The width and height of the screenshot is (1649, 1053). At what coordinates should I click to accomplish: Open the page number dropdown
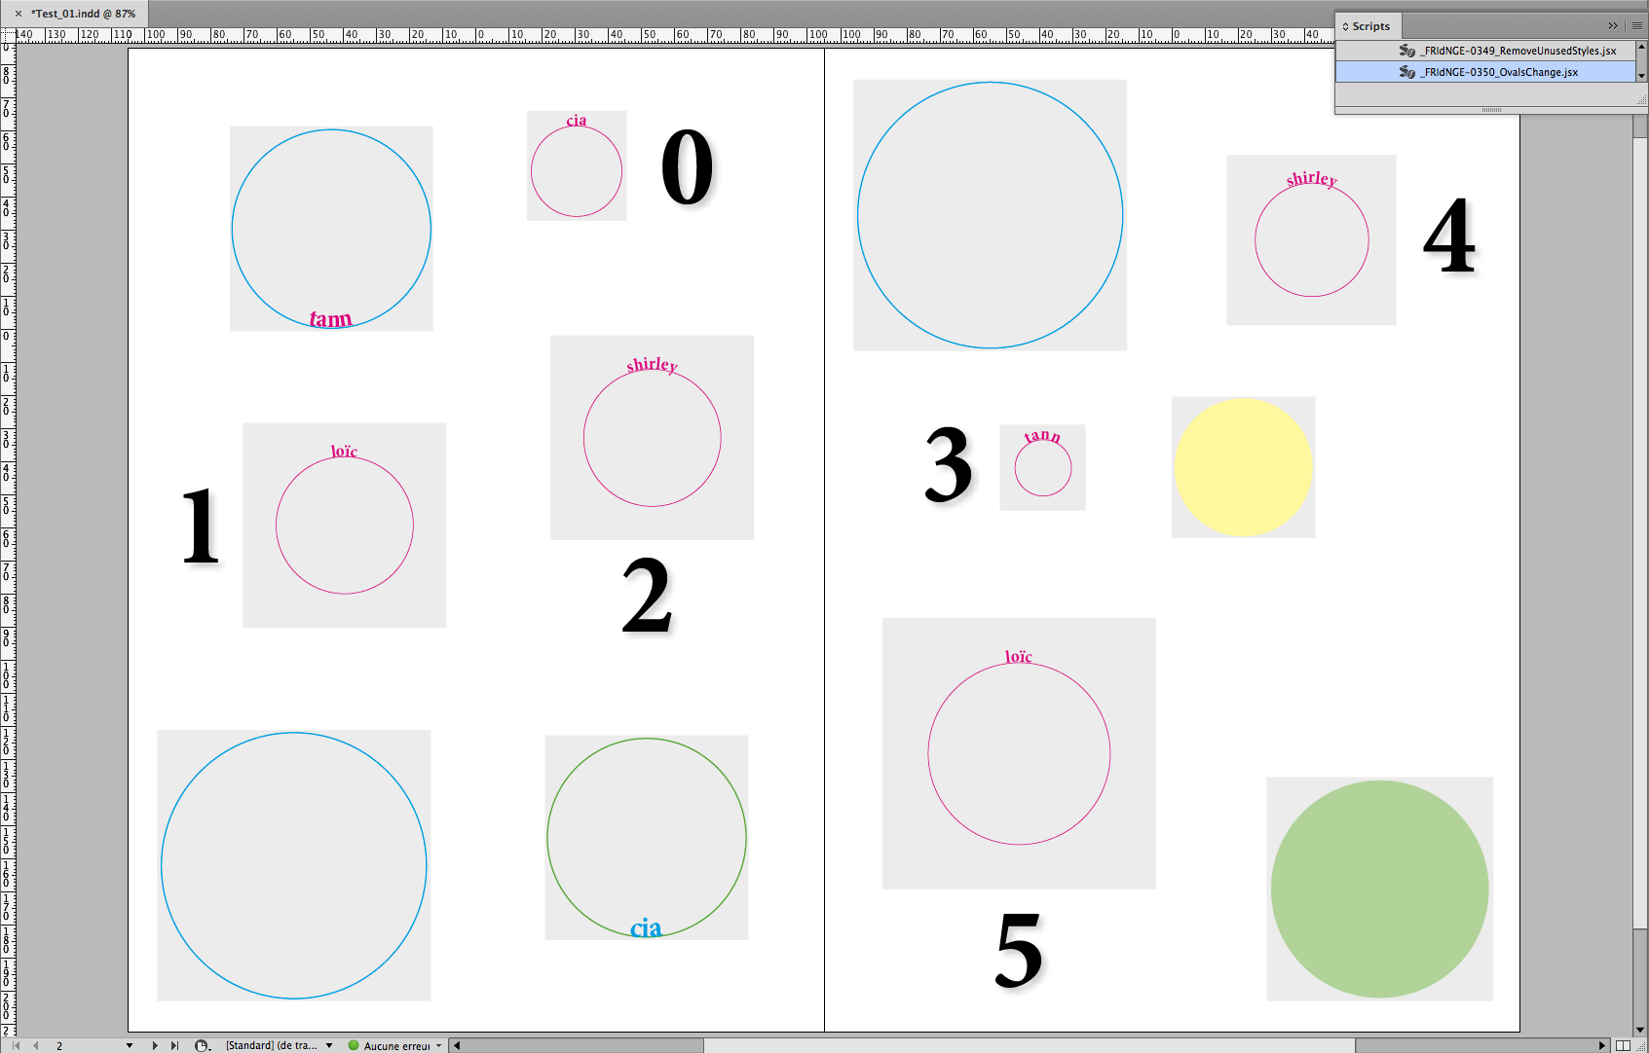[130, 1045]
